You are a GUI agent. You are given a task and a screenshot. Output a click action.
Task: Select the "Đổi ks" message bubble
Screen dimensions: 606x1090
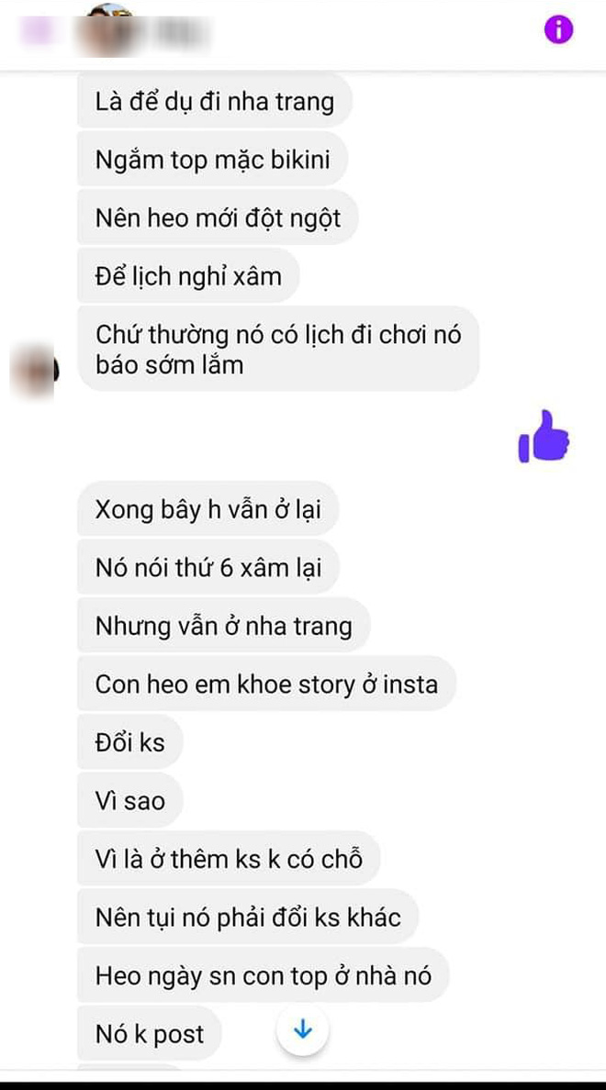coord(130,742)
